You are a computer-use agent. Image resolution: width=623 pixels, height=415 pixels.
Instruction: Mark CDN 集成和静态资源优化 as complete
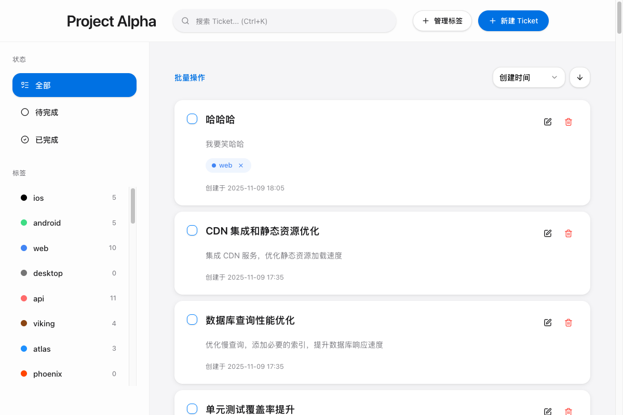coord(192,231)
